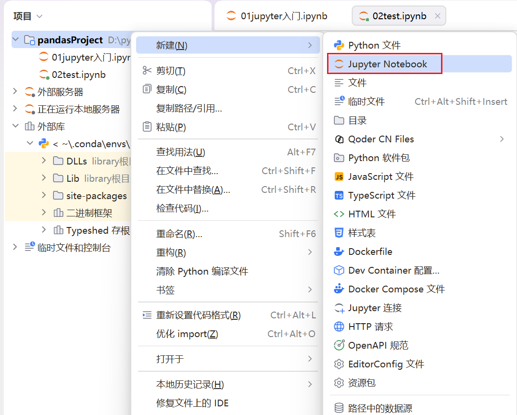
Task: Click the 样式表 CSS icon
Action: [339, 233]
